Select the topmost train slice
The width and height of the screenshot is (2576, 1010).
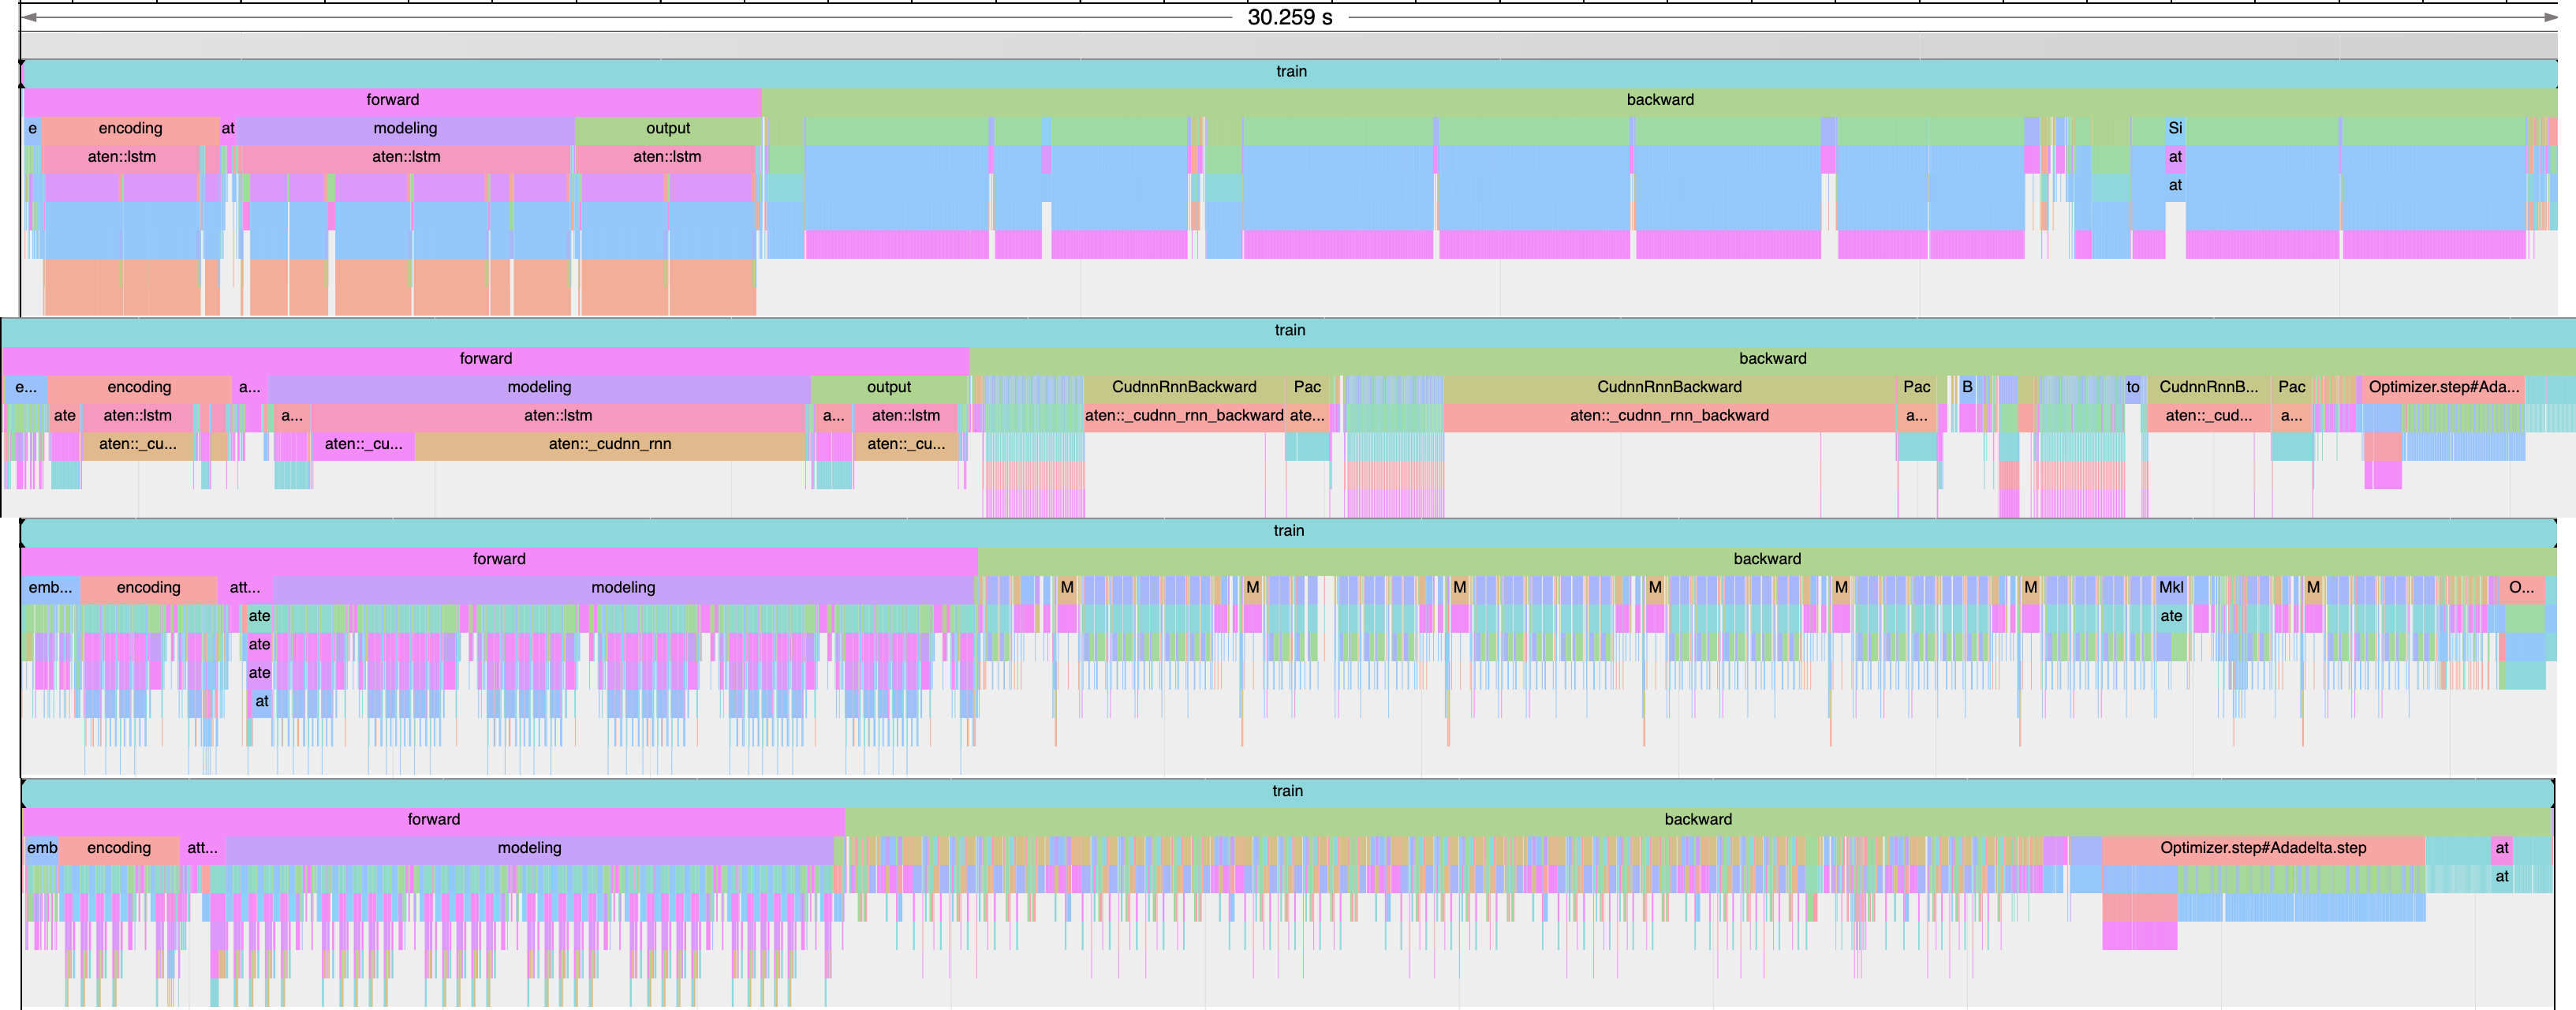1290,72
